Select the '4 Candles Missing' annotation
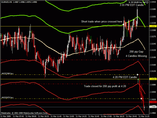This screenshot has height=118, width=157. click(x=136, y=56)
